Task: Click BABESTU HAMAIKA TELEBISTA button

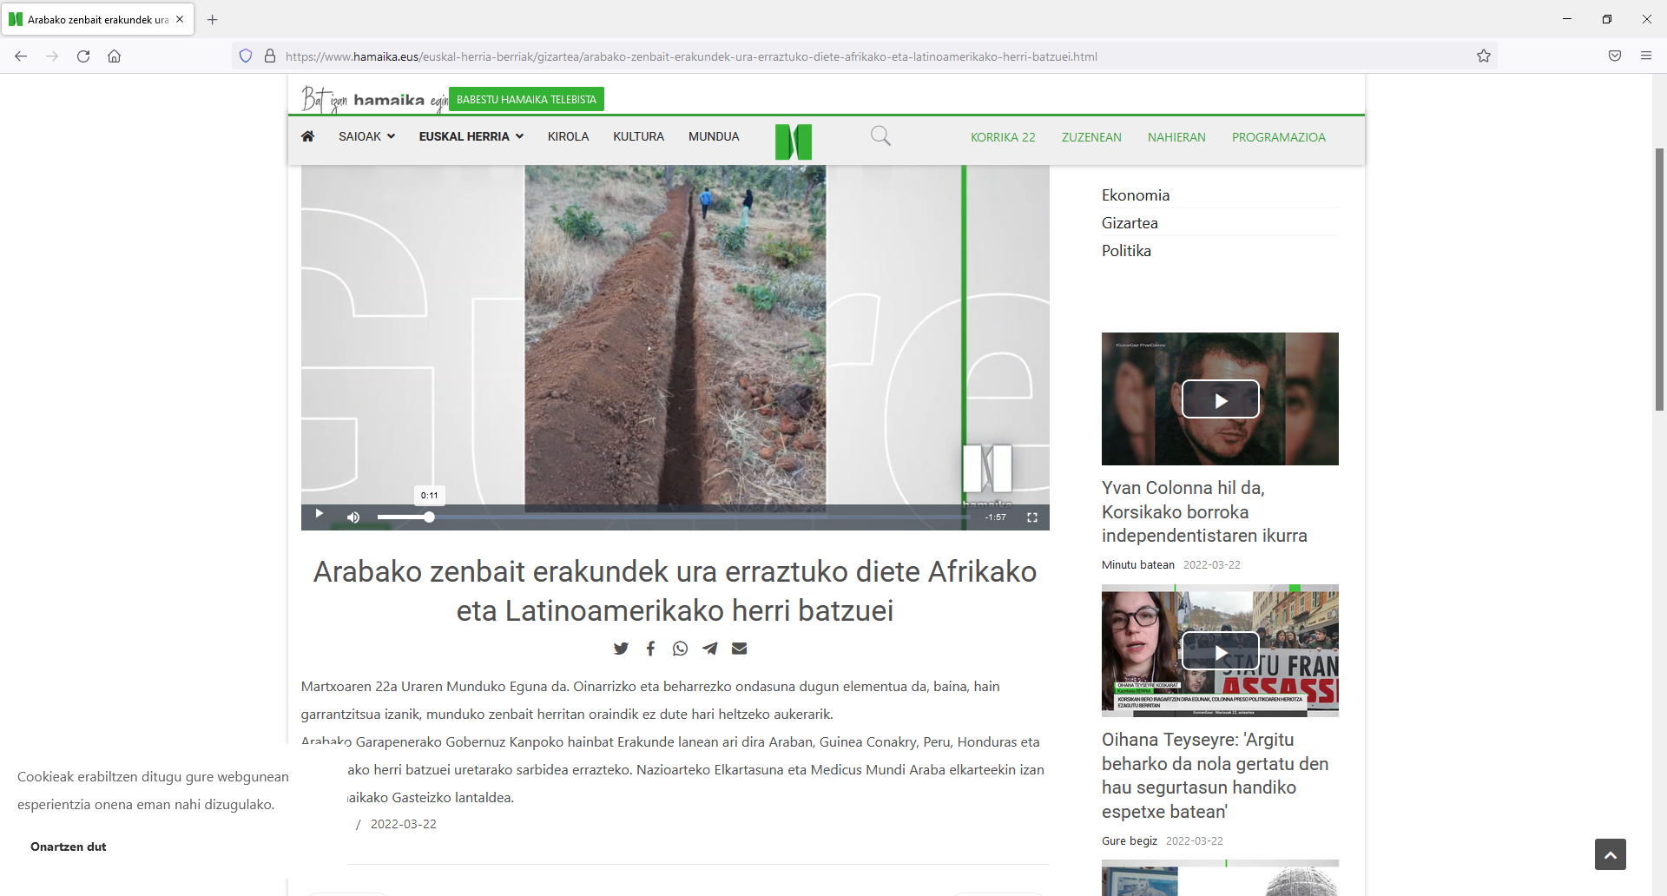Action: point(526,99)
